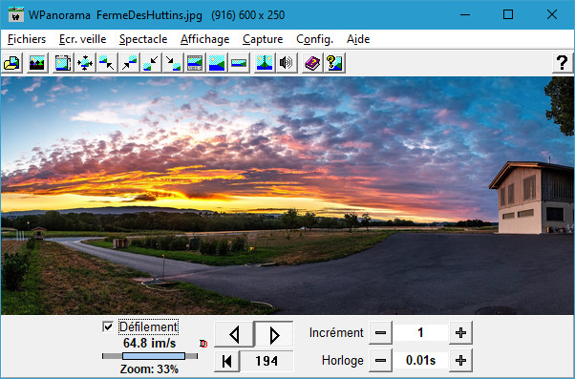The height and width of the screenshot is (379, 575).
Task: Click the position field showing 194
Action: point(266,361)
